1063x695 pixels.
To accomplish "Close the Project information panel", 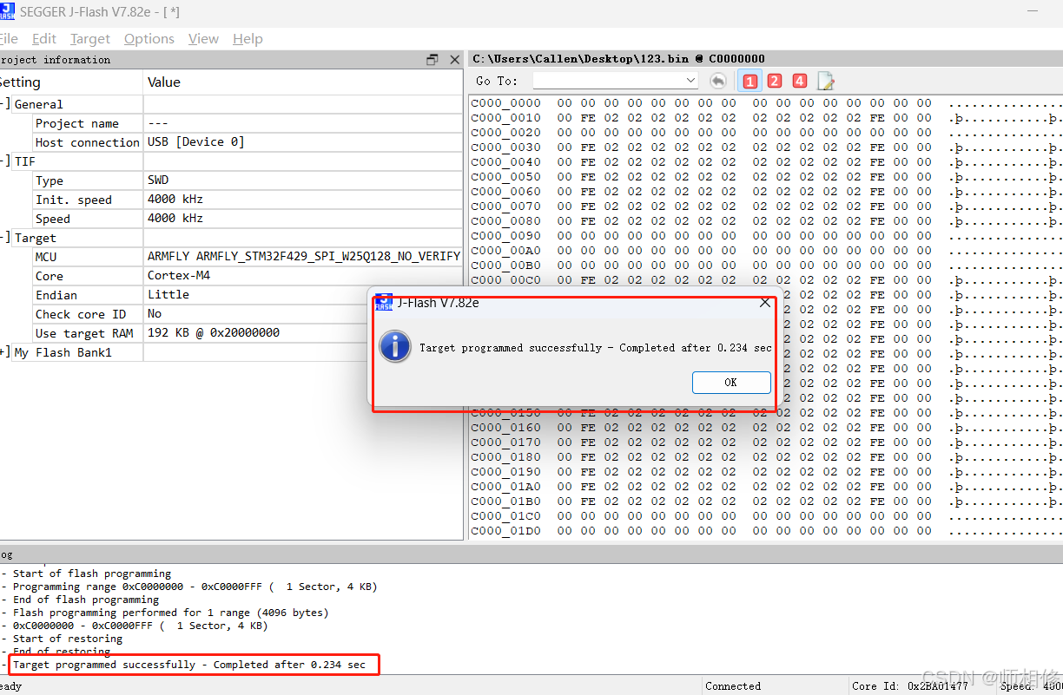I will tap(454, 60).
